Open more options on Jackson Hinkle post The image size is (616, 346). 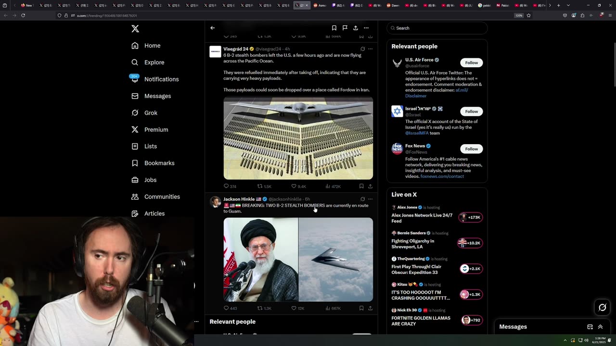(370, 199)
